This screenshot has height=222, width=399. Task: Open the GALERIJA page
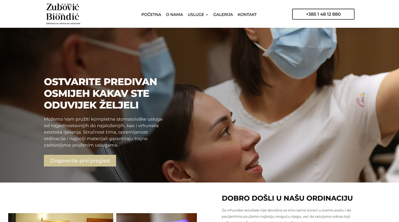(223, 14)
